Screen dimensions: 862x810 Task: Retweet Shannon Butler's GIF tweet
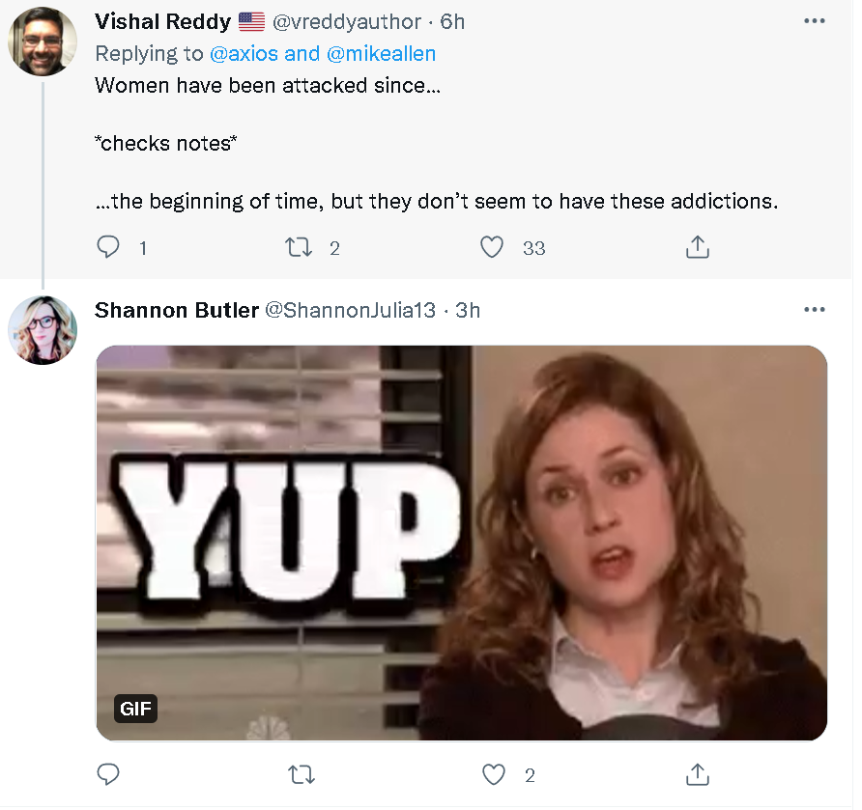coord(302,774)
